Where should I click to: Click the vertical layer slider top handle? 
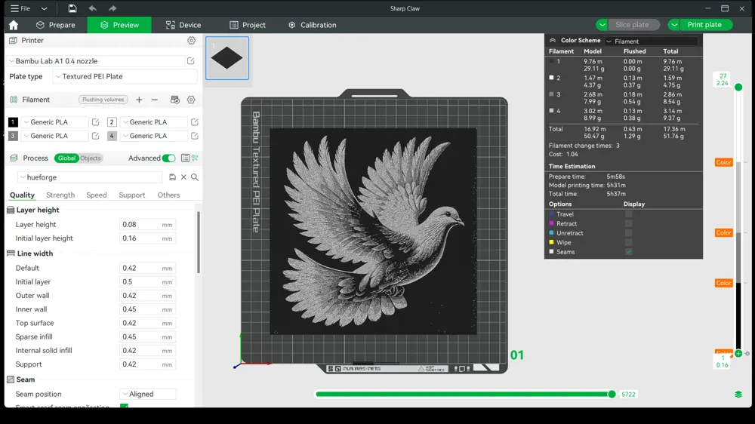[738, 87]
